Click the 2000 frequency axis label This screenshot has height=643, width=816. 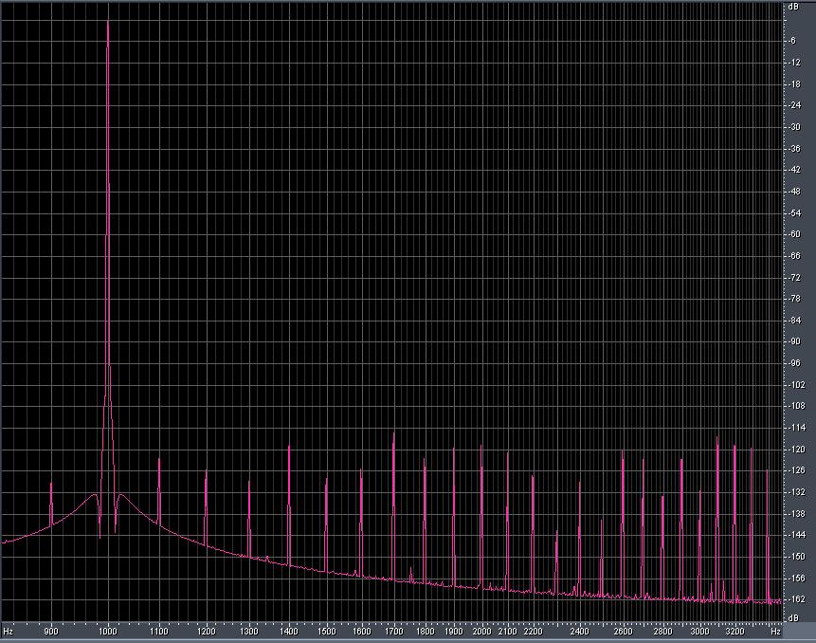(x=481, y=632)
